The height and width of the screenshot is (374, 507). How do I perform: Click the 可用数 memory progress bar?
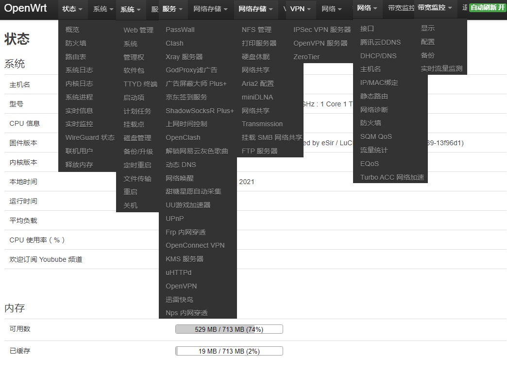(x=229, y=329)
